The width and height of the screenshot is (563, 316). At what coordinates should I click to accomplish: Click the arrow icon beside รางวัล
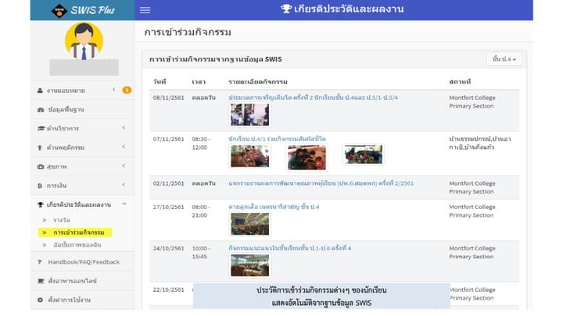(45, 220)
